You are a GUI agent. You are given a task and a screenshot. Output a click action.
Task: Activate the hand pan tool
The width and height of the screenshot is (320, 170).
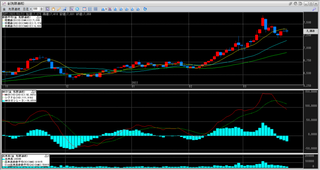coord(53,9)
